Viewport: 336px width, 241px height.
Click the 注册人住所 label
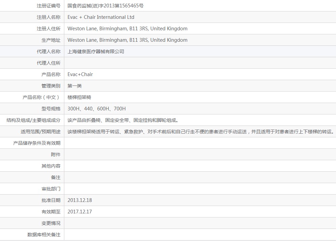coord(48,29)
